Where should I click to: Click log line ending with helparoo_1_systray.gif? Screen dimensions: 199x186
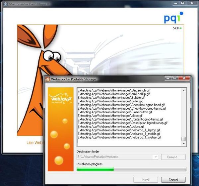(119, 138)
